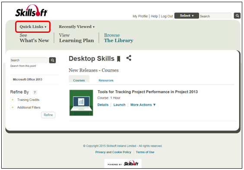The height and width of the screenshot is (170, 244).
Task: Click the course thumbnail image
Action: [x=81, y=103]
